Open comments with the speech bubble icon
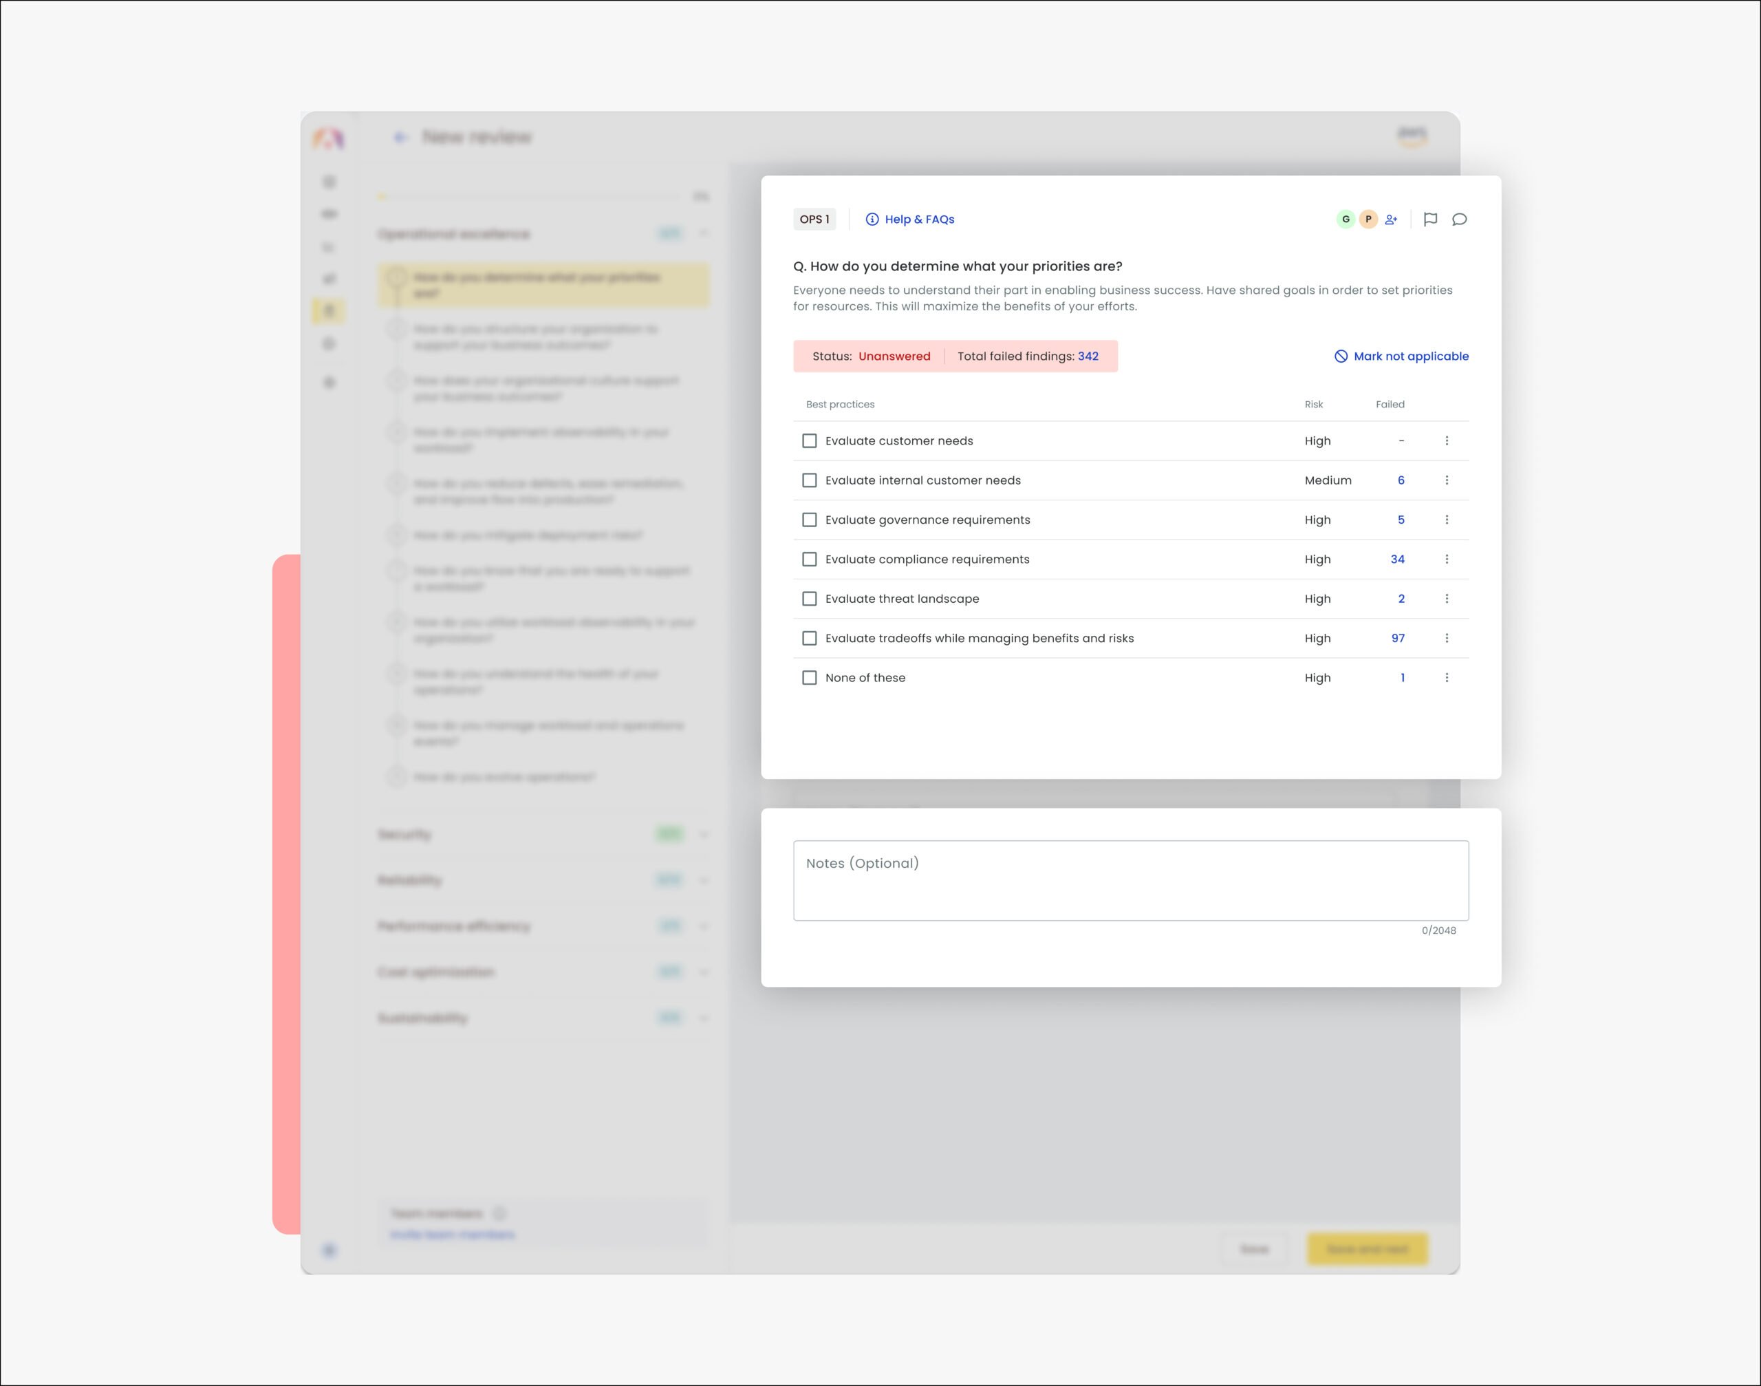The width and height of the screenshot is (1761, 1386). click(1459, 219)
